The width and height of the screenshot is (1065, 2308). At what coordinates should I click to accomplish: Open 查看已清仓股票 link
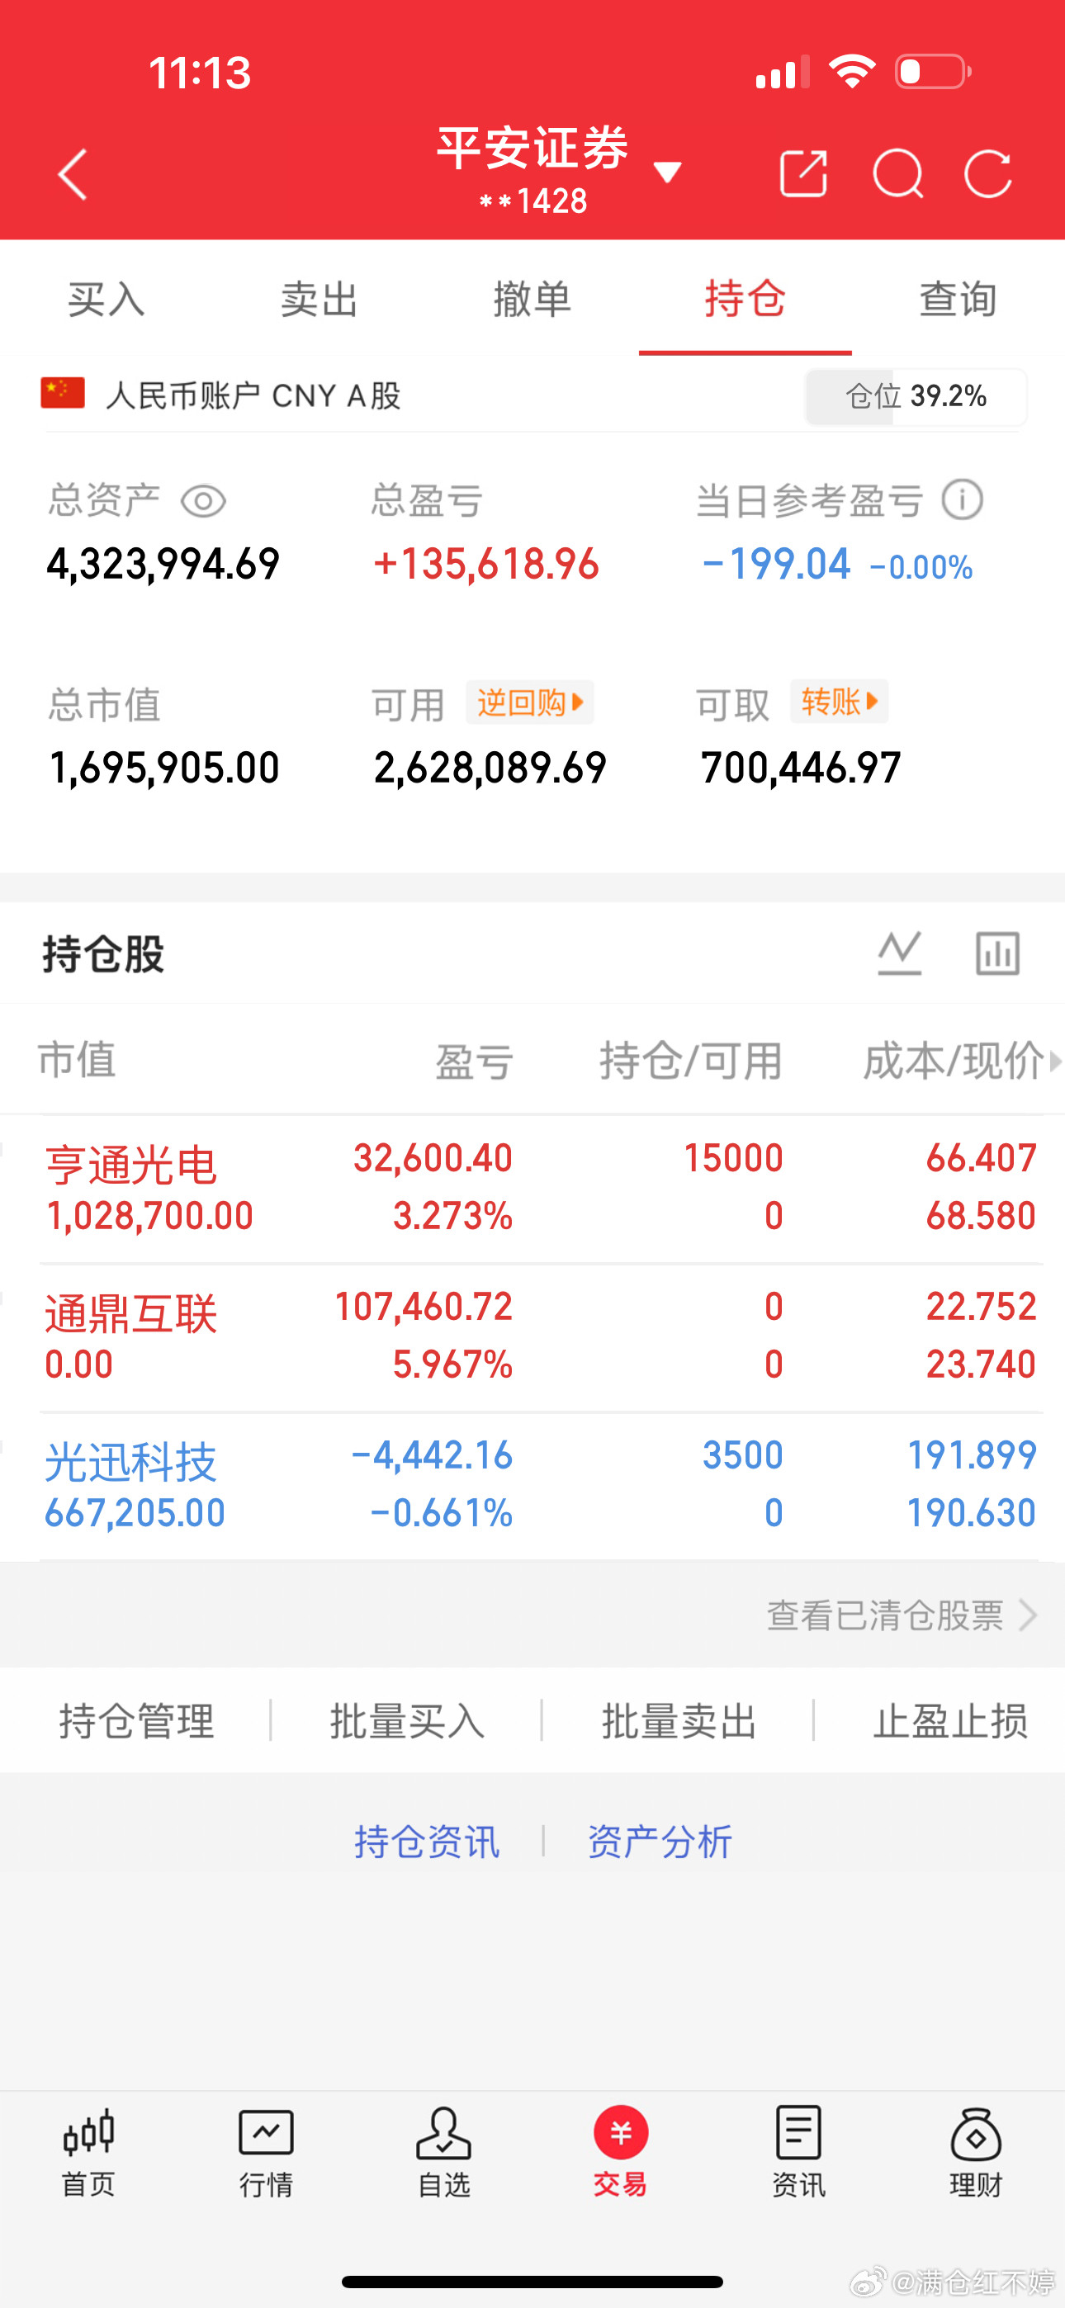pyautogui.click(x=885, y=1615)
